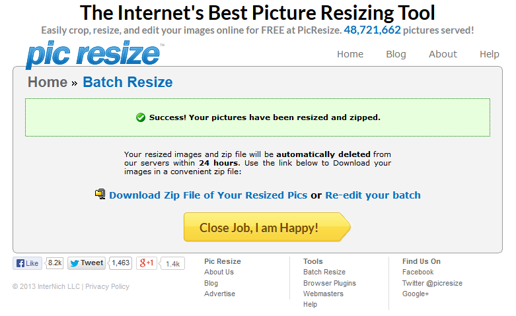Open the Privacy Policy footer link

[107, 286]
